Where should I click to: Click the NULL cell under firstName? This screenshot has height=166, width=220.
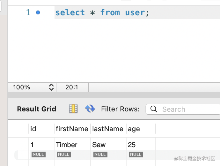coord(64,155)
